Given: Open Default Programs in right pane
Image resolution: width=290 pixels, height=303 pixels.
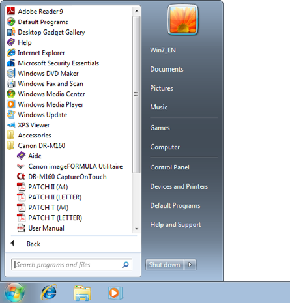Looking at the screenshot, I should pyautogui.click(x=175, y=205).
